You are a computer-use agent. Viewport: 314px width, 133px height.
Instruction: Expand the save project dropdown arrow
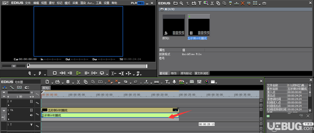pyautogui.click(x=73, y=83)
